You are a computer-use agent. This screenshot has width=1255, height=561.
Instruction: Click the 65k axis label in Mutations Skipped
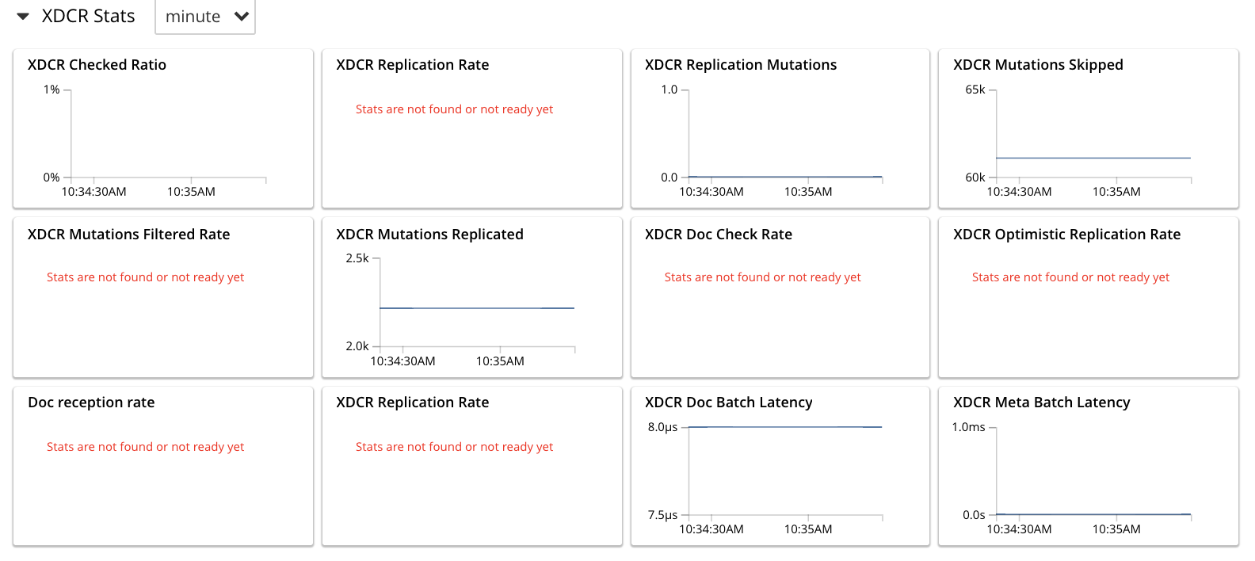tap(975, 90)
